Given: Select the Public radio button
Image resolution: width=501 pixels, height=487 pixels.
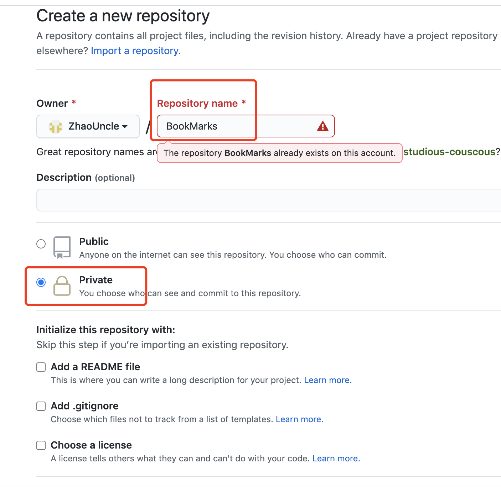Looking at the screenshot, I should pos(41,244).
